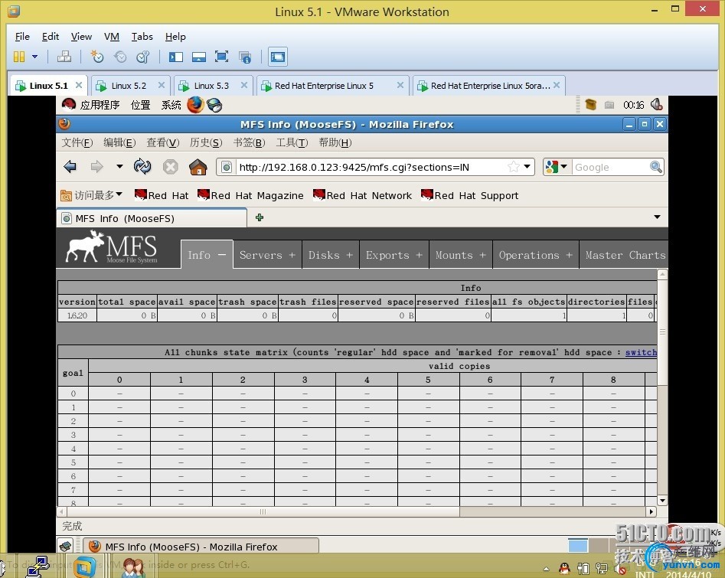The width and height of the screenshot is (725, 578).
Task: Open the VM menu in VMware
Action: pyautogui.click(x=111, y=36)
